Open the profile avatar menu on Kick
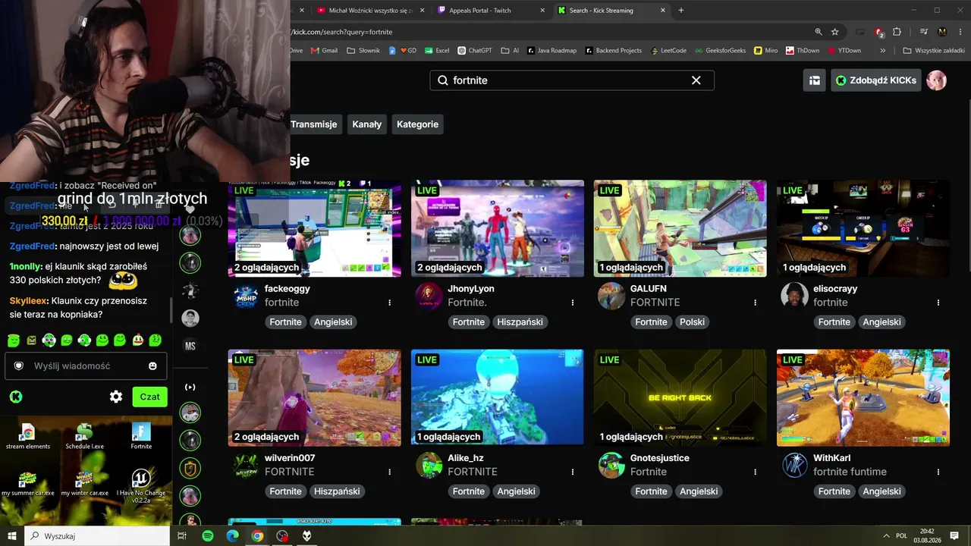 [x=937, y=80]
